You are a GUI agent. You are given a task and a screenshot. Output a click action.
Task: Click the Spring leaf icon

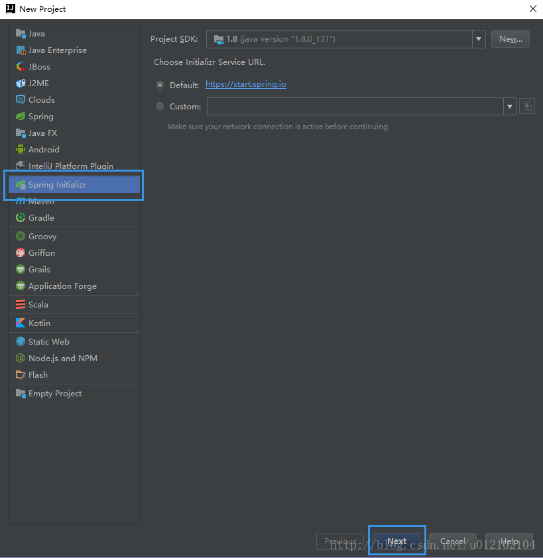[x=21, y=117]
